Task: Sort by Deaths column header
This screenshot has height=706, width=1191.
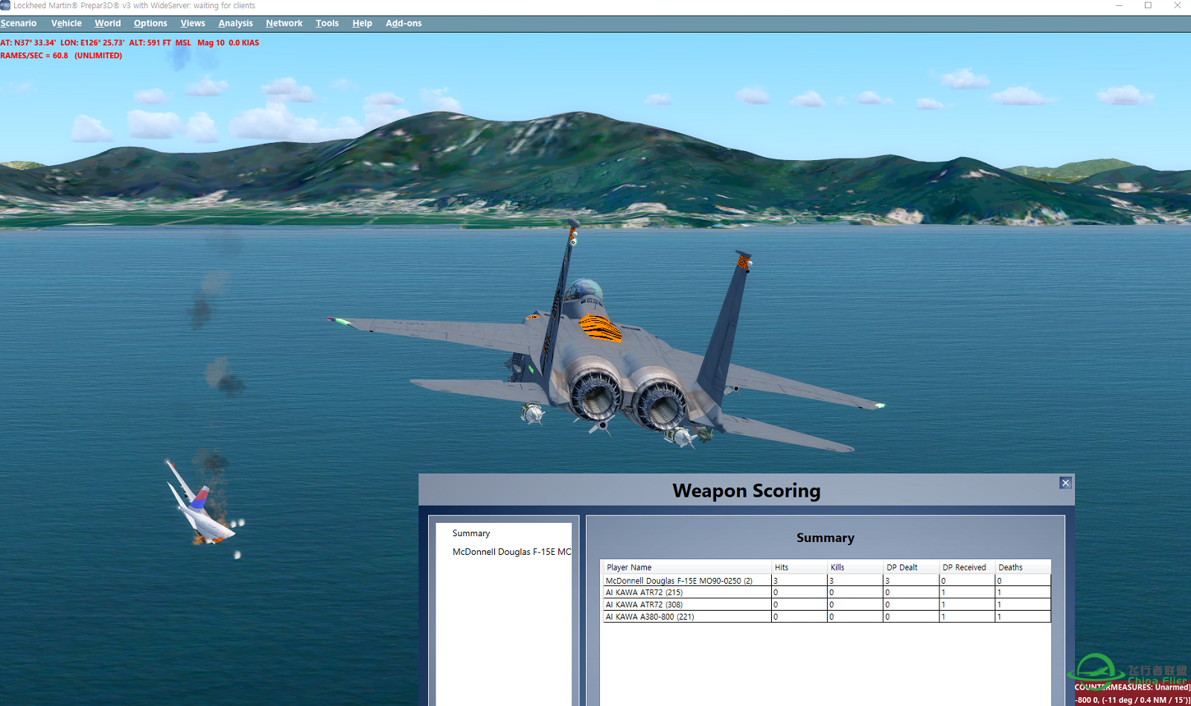Action: [x=1022, y=567]
